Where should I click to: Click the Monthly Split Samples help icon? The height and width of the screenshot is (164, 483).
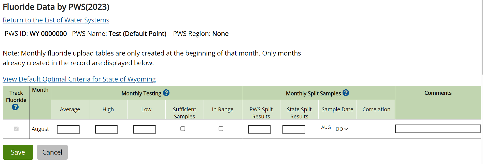(346, 93)
